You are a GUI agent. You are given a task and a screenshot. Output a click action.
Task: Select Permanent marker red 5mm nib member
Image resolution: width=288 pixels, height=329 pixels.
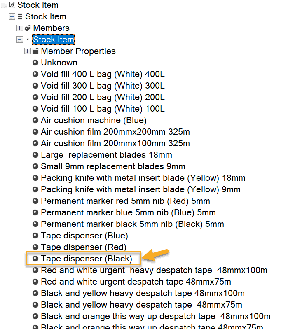(125, 201)
